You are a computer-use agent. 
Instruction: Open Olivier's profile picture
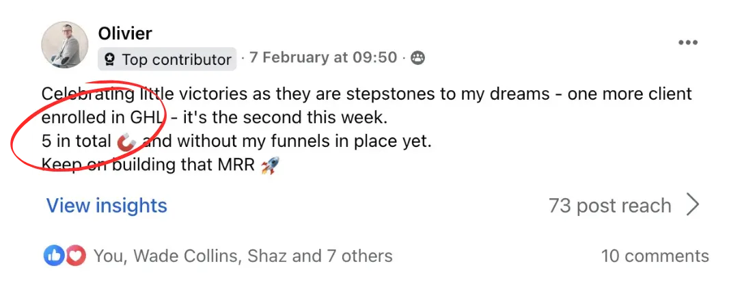[65, 45]
